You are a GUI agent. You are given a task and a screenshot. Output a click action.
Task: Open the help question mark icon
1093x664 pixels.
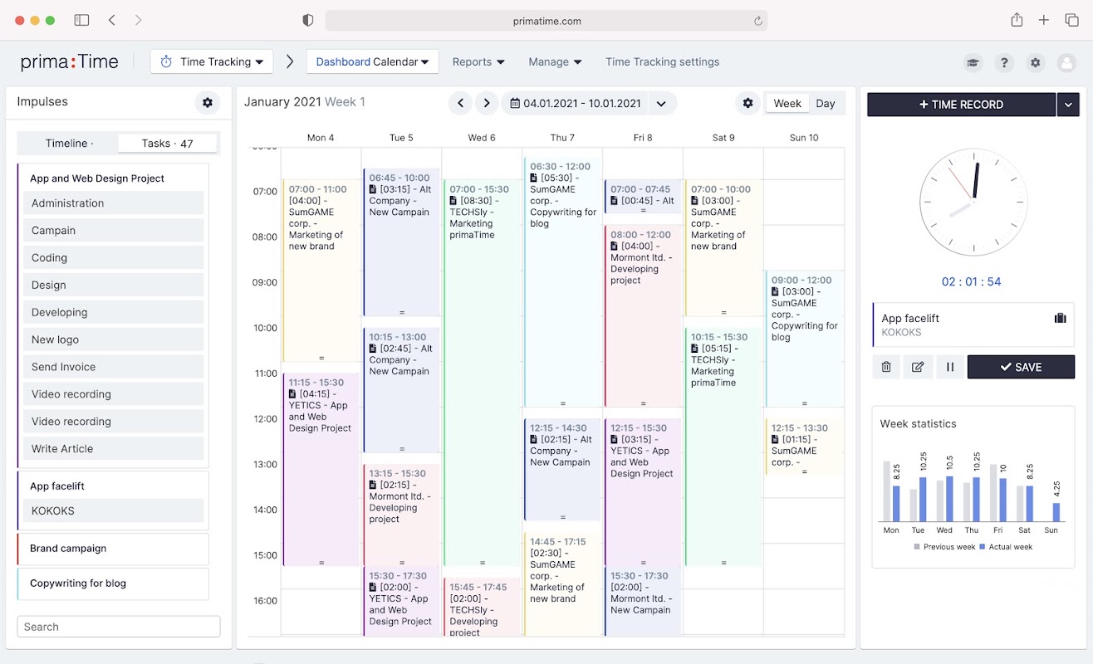coord(1004,62)
